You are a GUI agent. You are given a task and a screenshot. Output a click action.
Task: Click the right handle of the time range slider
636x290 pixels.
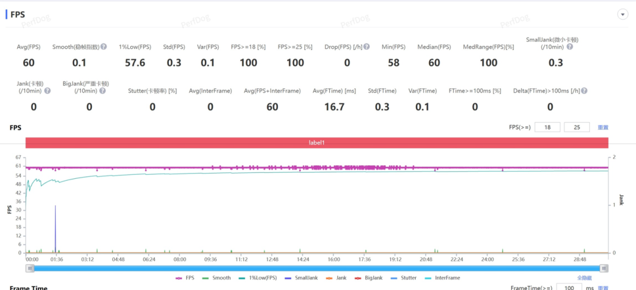pos(604,268)
